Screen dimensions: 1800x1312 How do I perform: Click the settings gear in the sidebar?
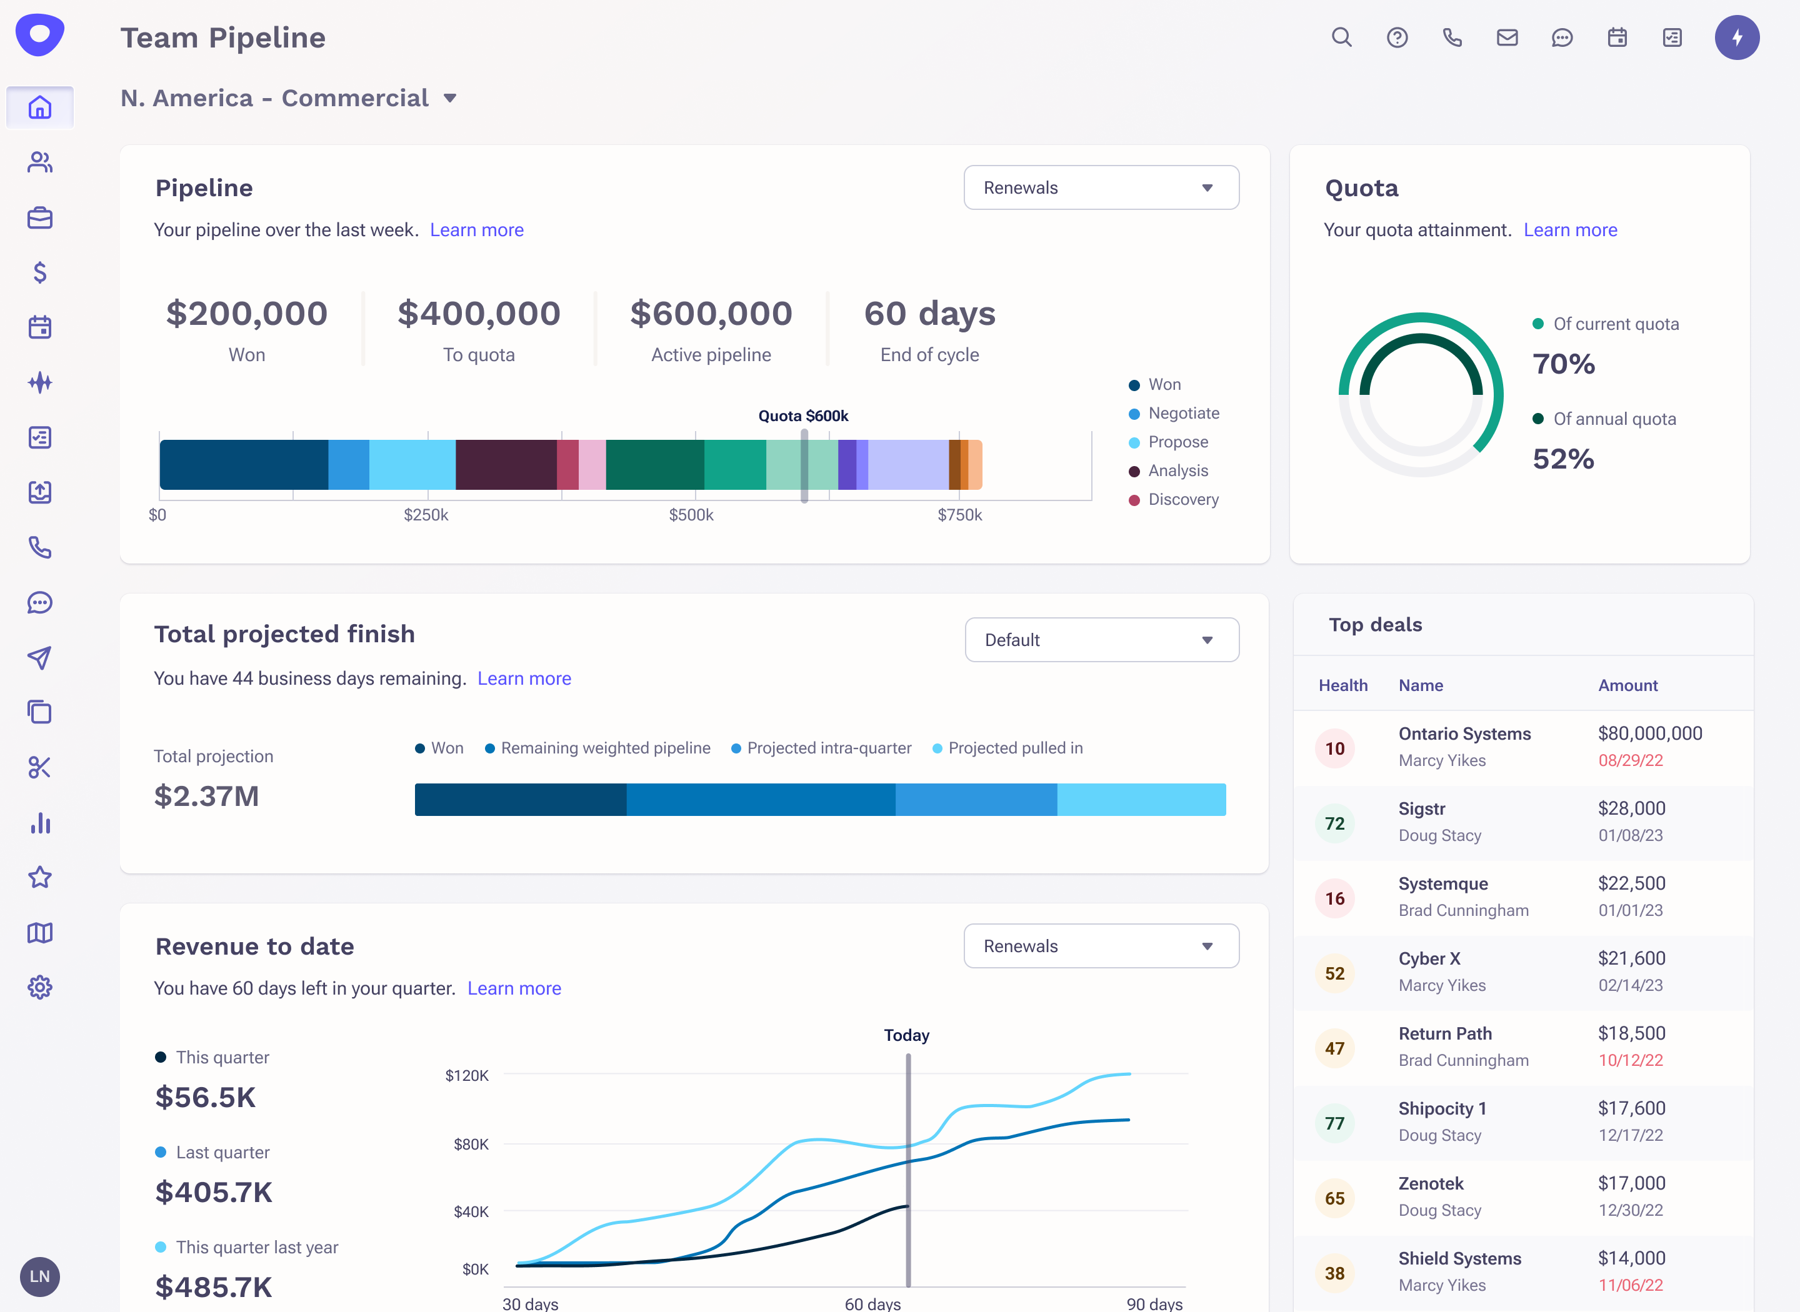tap(40, 987)
